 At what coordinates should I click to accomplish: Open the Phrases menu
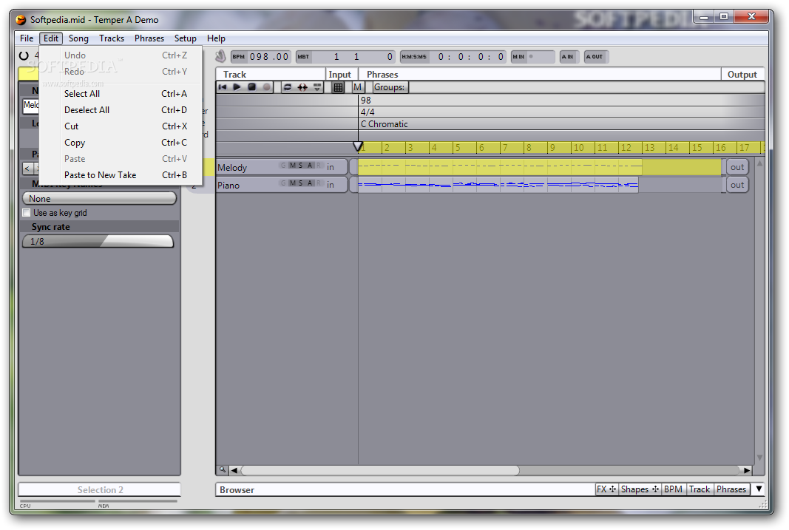pyautogui.click(x=149, y=38)
